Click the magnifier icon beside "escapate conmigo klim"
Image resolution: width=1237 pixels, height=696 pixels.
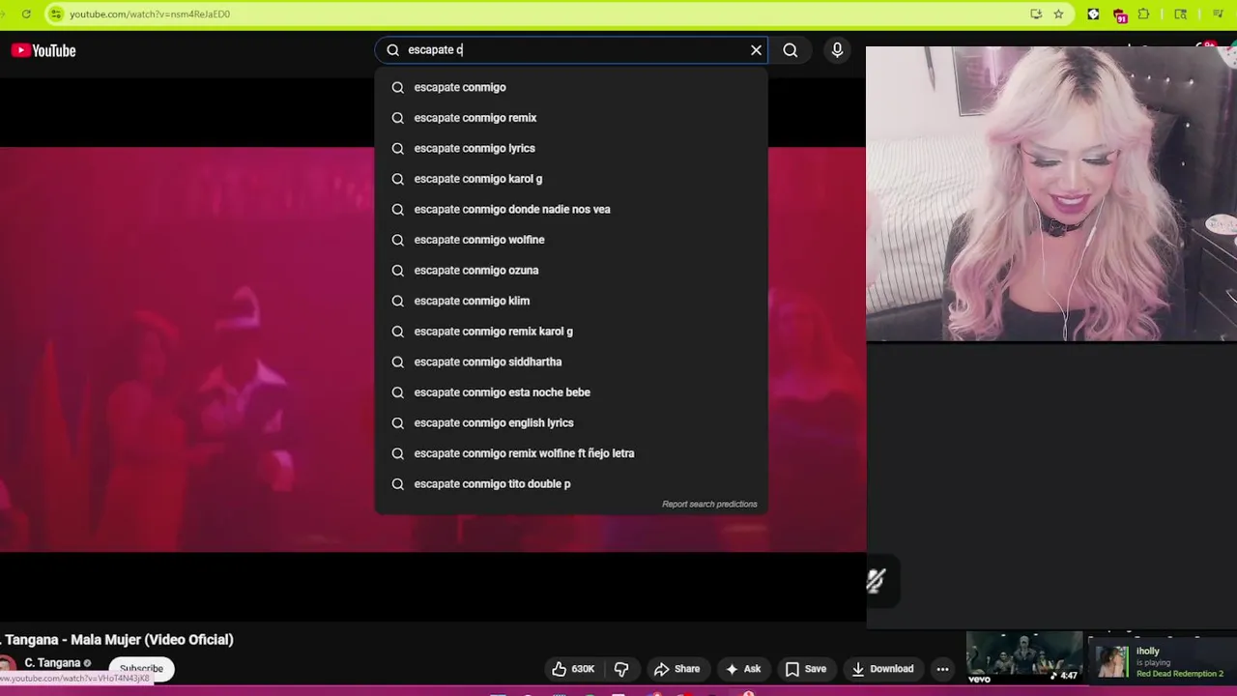(397, 301)
